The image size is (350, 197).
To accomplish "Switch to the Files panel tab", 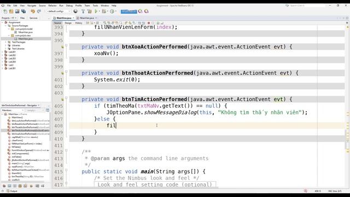I will (22, 18).
